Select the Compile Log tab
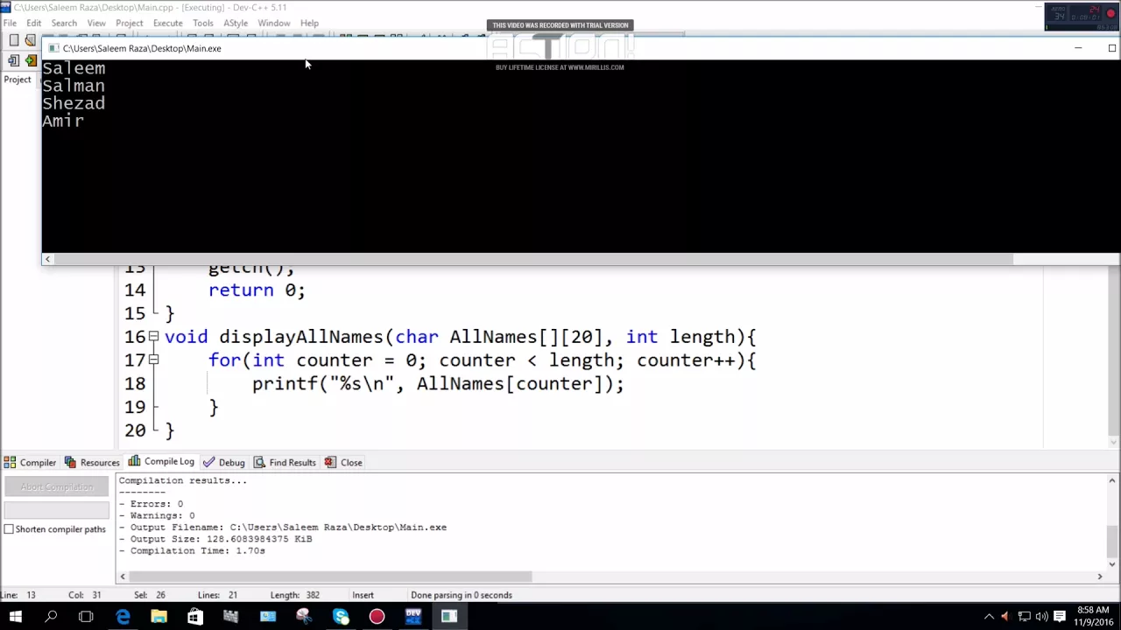 (x=161, y=462)
